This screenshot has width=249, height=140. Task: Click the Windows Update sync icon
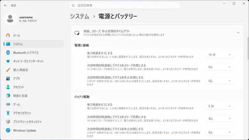(x=8, y=130)
